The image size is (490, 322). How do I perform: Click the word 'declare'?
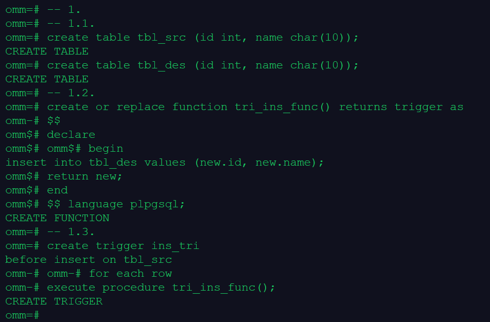click(71, 135)
